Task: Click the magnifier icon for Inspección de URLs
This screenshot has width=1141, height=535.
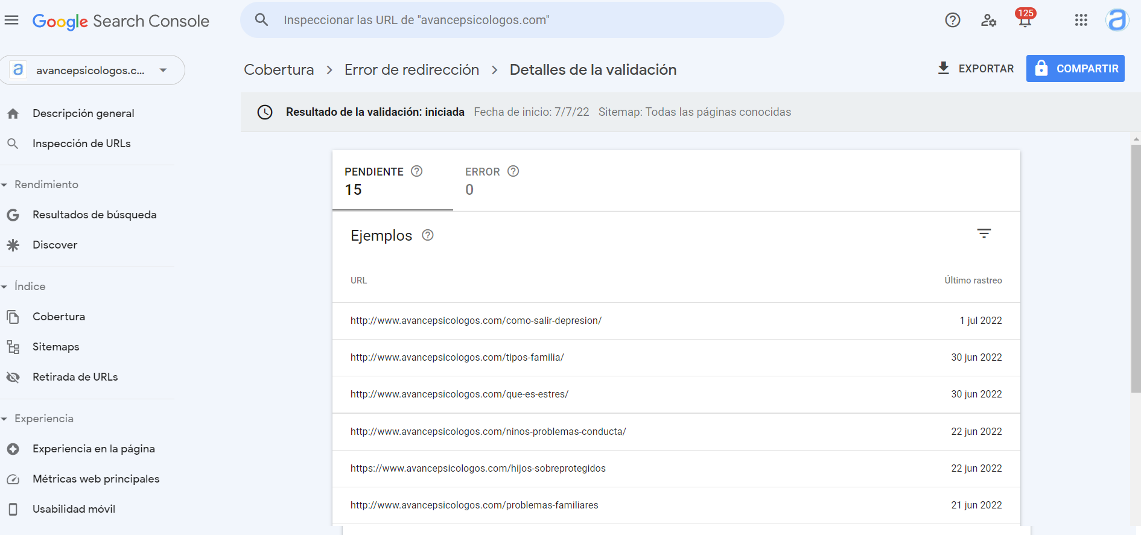Action: (13, 144)
